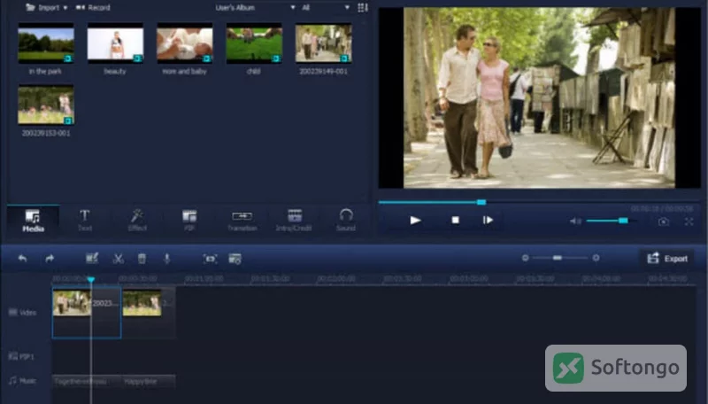
Task: Open the Import dropdown
Action: click(x=47, y=8)
